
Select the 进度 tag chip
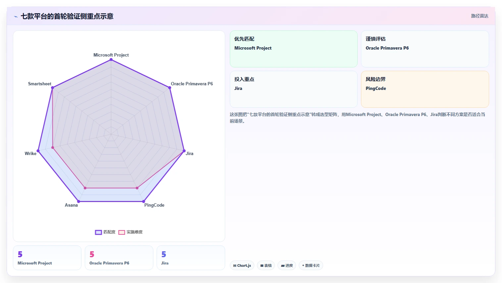pos(287,265)
